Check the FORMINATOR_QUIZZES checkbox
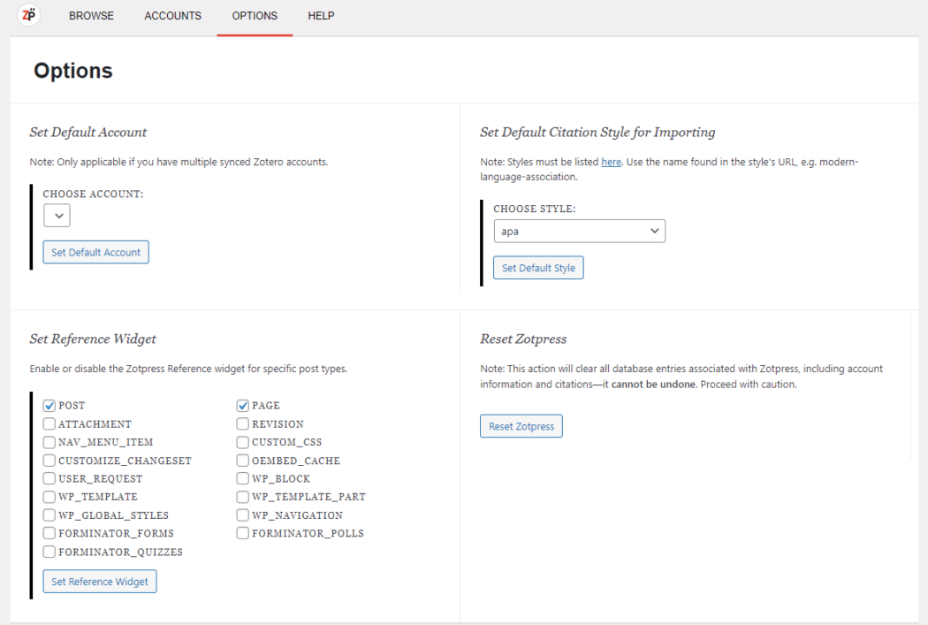Viewport: 928px width, 625px height. click(49, 553)
